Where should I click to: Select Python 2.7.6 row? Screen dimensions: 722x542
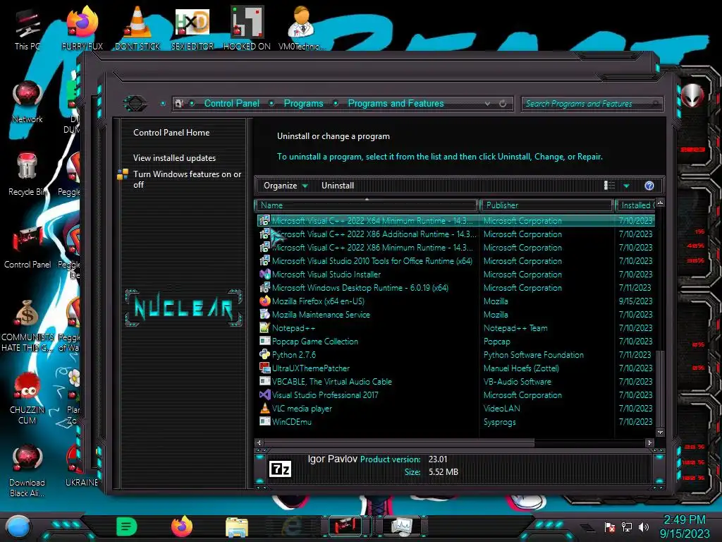click(x=456, y=355)
